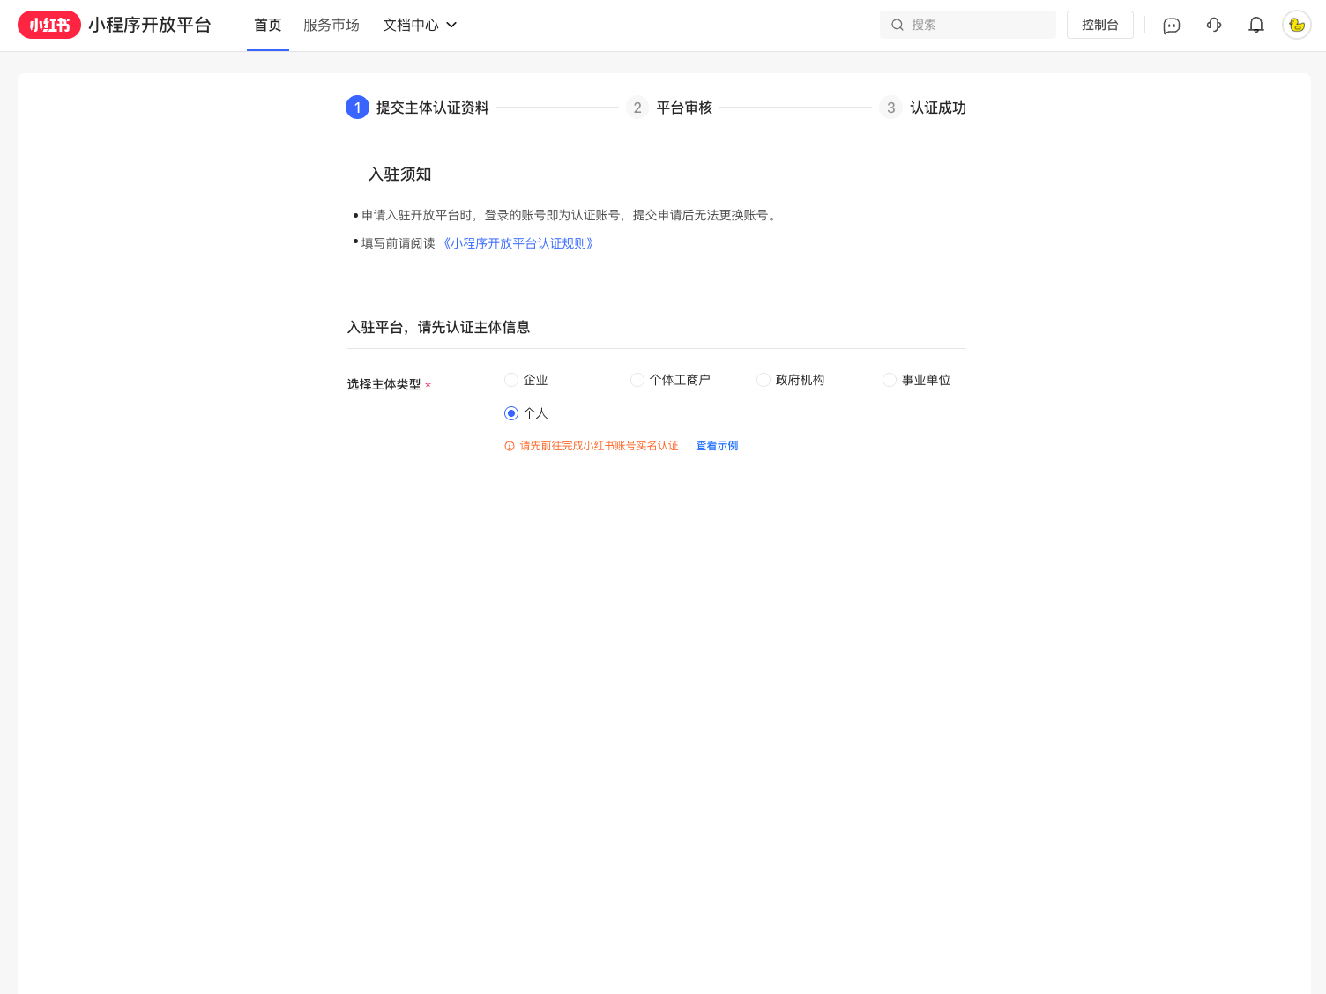1326x994 pixels.
Task: Open the notifications bell icon
Action: pyautogui.click(x=1256, y=26)
